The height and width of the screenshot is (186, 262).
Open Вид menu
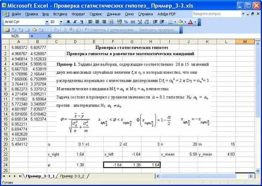pyautogui.click(x=45, y=14)
